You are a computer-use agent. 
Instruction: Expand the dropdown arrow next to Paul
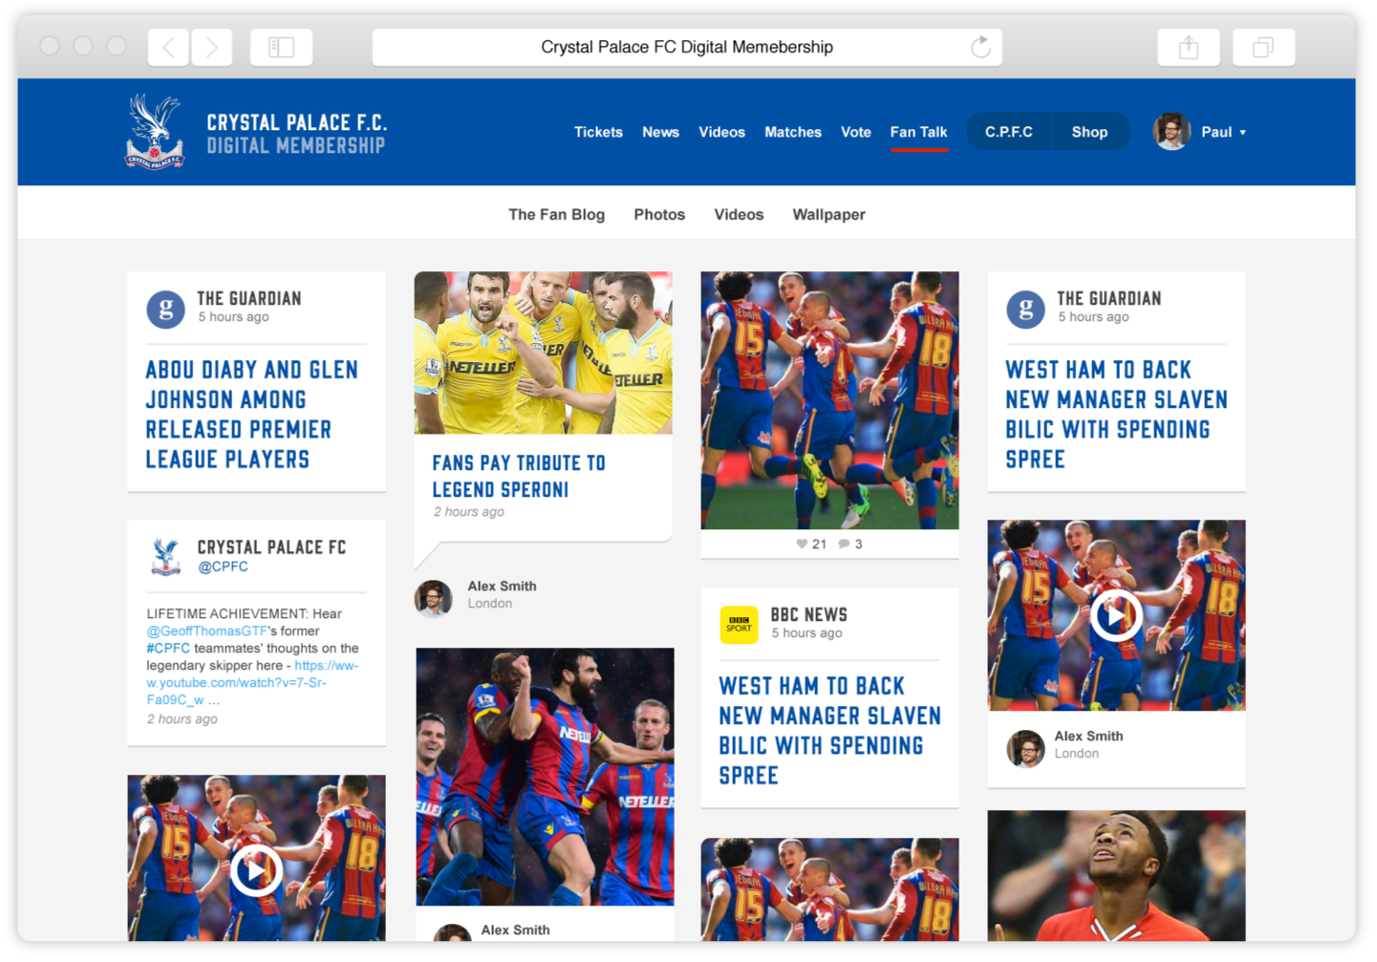pyautogui.click(x=1242, y=133)
